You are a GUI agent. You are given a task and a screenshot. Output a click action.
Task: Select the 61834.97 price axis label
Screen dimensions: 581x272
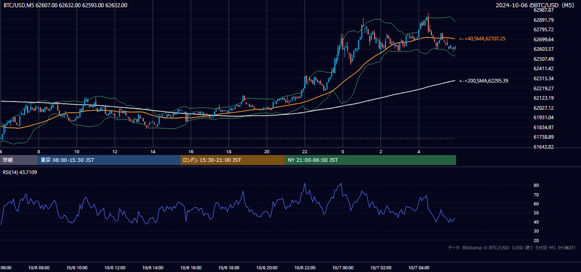(543, 127)
